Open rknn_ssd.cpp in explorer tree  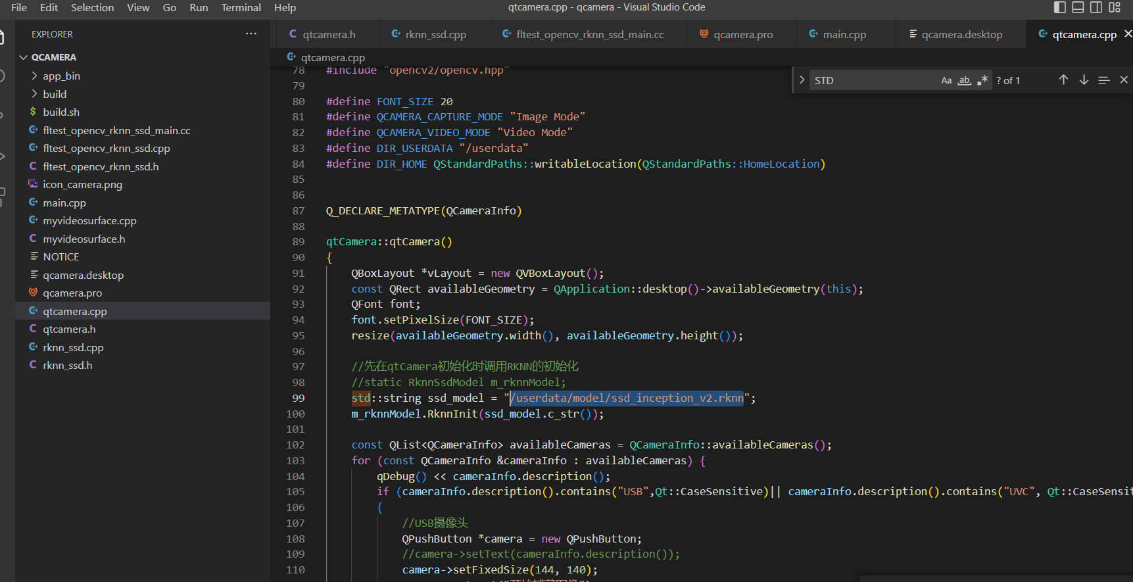(143, 347)
